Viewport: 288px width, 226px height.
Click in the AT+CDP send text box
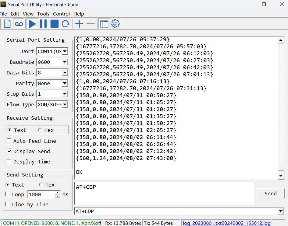[x=164, y=193]
